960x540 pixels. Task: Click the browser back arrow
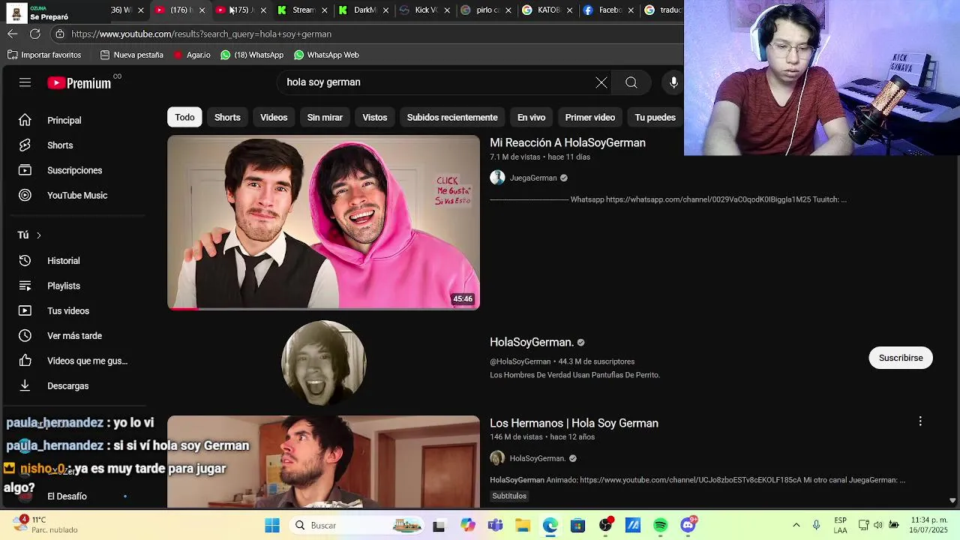(x=13, y=34)
